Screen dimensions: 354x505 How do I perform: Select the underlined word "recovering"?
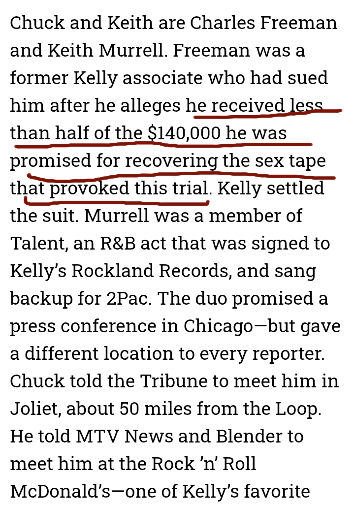point(171,161)
